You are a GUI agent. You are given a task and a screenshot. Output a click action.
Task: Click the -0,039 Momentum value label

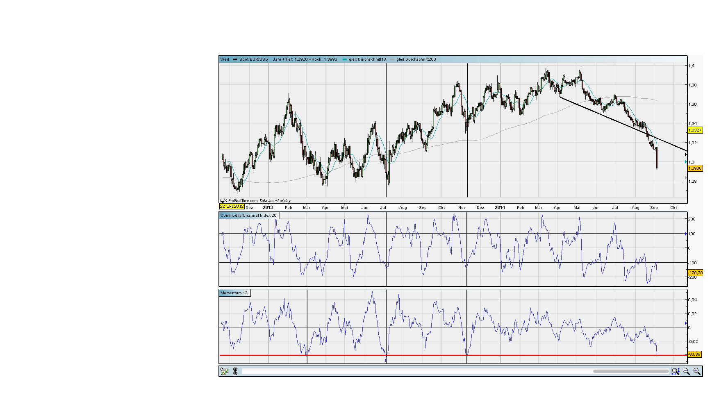694,354
